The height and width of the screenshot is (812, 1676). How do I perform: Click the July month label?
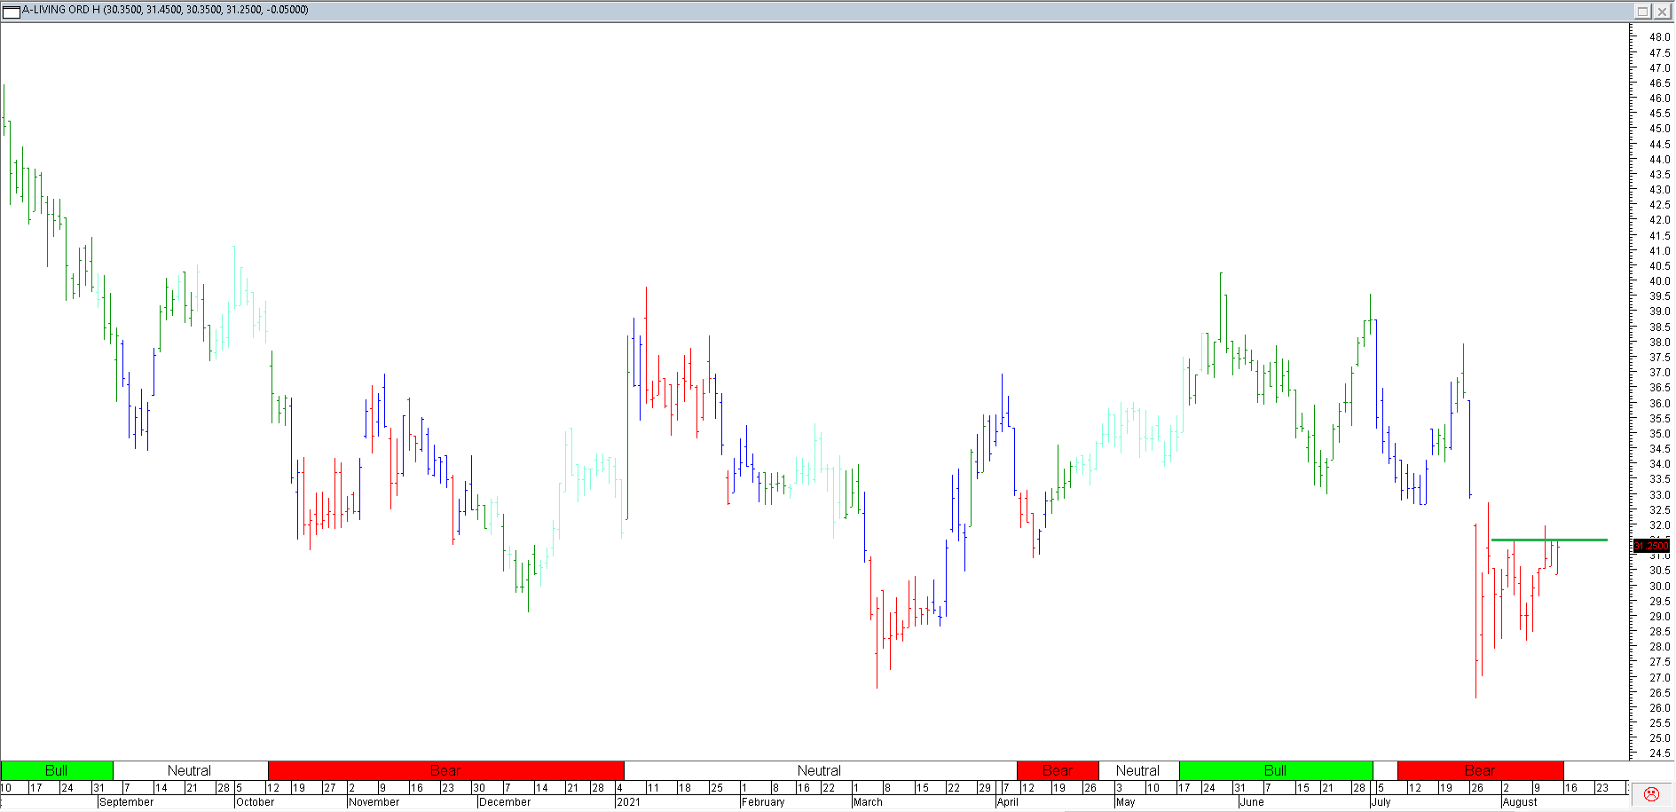1381,802
